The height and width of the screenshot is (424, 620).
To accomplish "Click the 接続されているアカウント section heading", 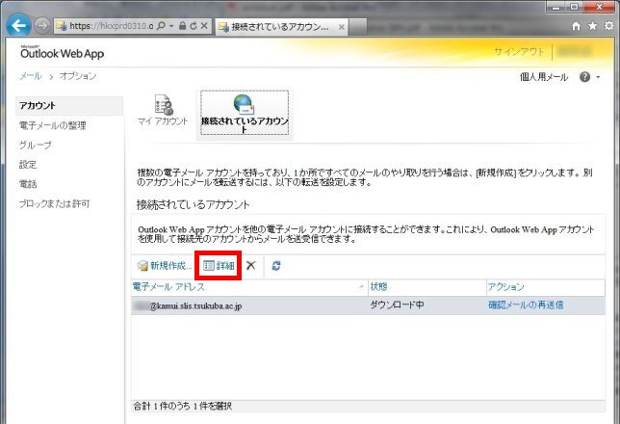I will click(x=193, y=204).
